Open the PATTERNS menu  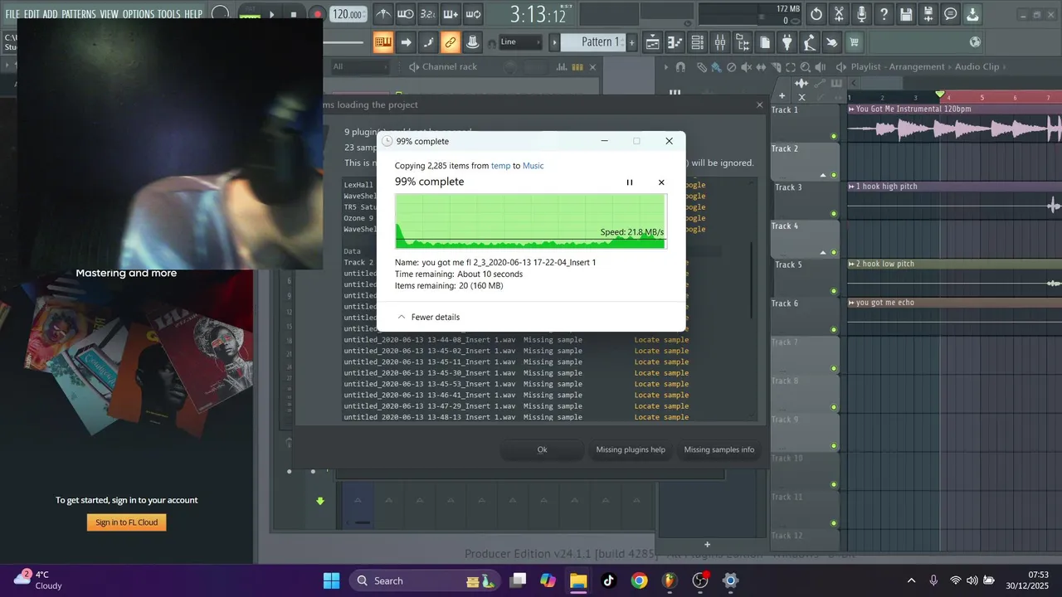click(x=79, y=14)
